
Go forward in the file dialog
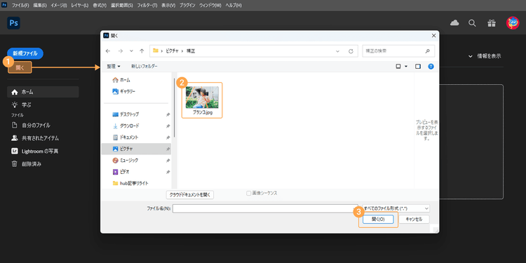120,51
